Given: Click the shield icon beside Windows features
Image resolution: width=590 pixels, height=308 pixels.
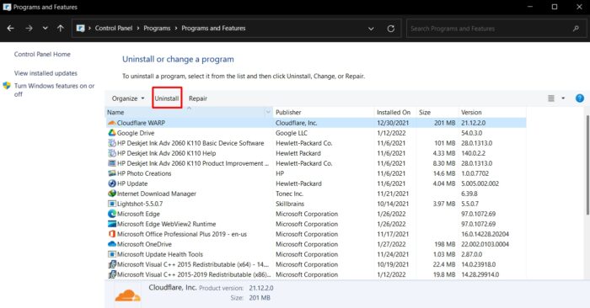Looking at the screenshot, I should tap(7, 86).
